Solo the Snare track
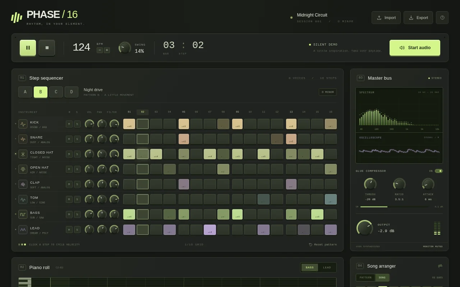460x287 pixels. pyautogui.click(x=77, y=139)
